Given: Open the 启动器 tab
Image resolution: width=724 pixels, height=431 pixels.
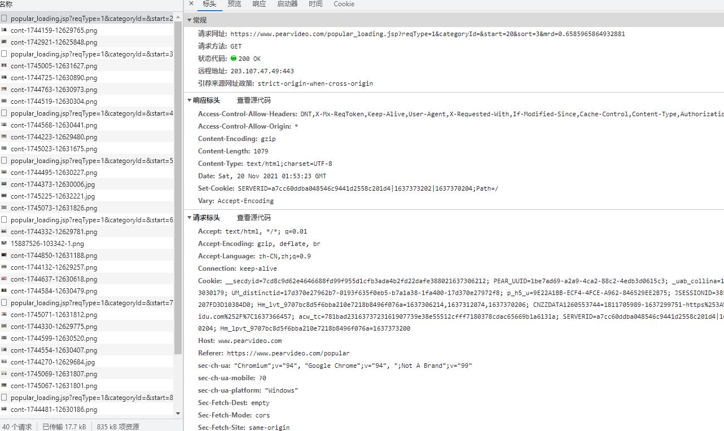Looking at the screenshot, I should coord(287,4).
